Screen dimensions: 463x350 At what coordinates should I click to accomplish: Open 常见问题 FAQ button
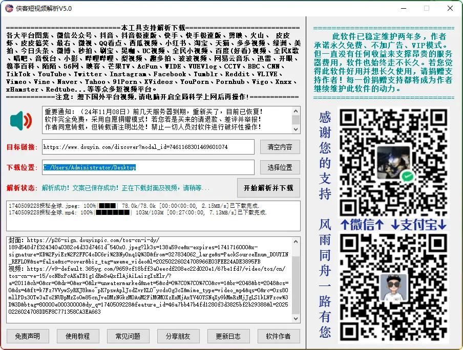(128, 336)
